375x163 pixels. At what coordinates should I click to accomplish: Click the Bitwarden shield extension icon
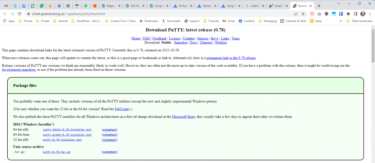tap(341, 14)
